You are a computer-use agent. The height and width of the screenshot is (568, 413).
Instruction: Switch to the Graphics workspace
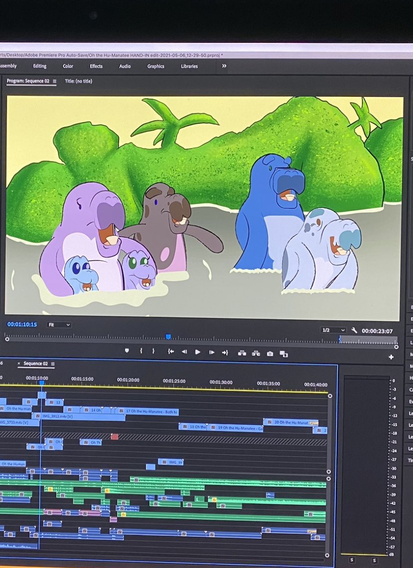point(156,66)
